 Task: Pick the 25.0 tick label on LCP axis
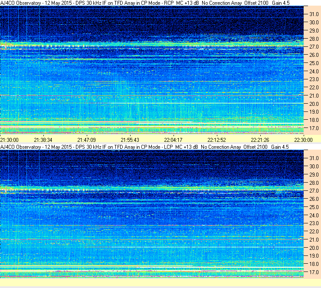coord(314,207)
